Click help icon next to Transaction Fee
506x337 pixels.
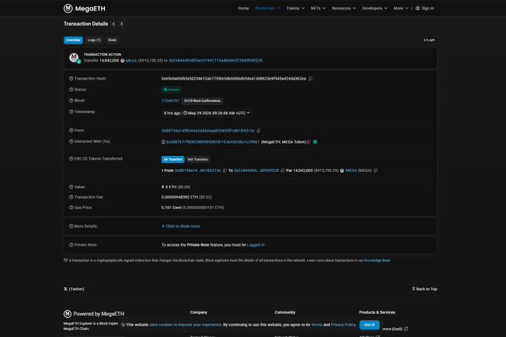[x=71, y=197]
